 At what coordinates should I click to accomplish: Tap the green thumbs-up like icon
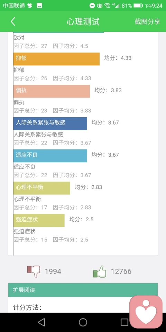[100, 271]
